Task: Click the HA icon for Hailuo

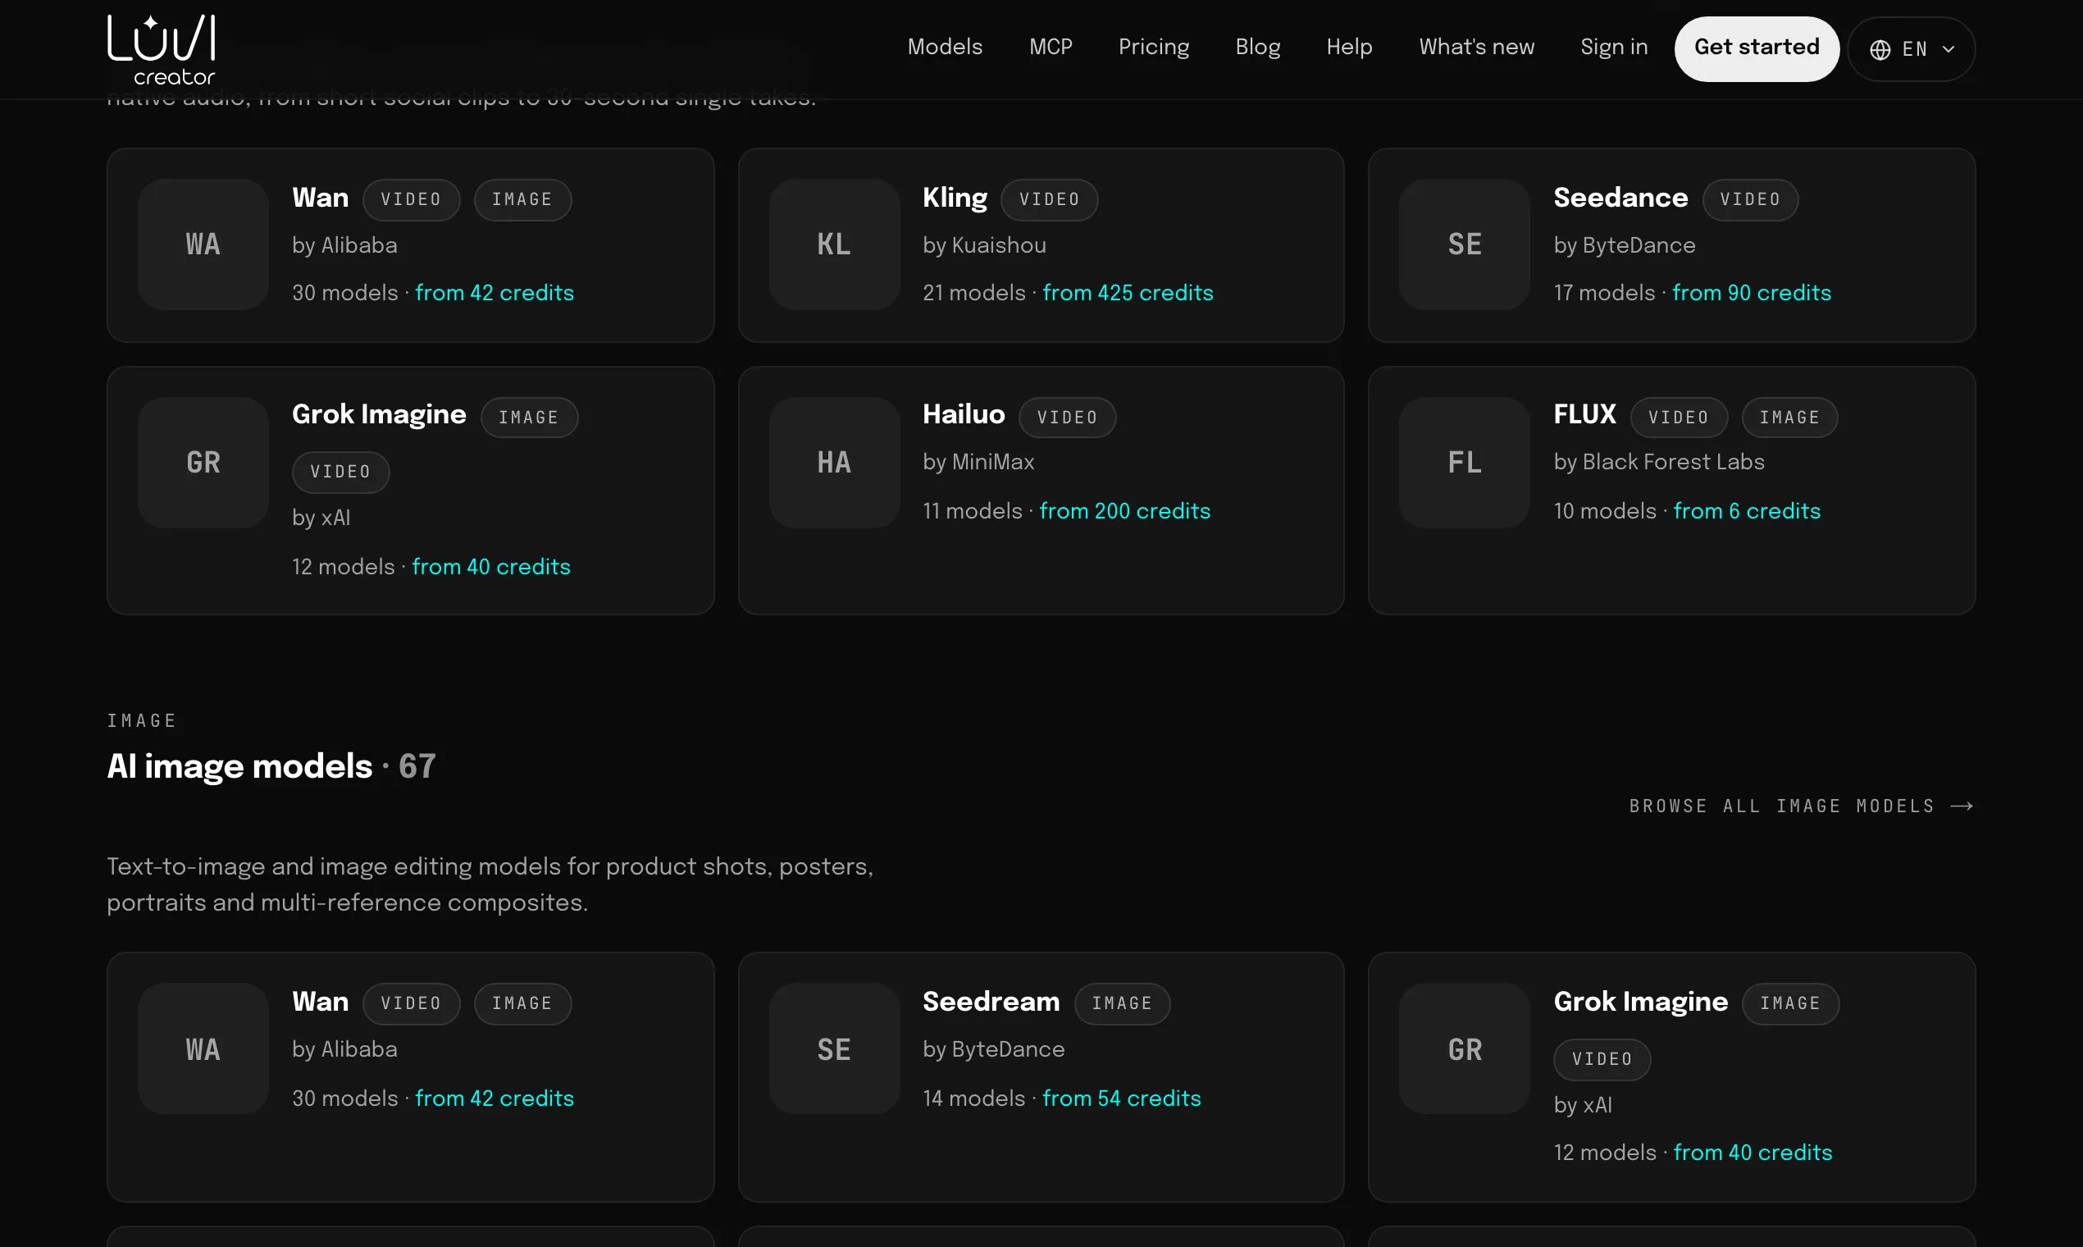Action: 834,462
